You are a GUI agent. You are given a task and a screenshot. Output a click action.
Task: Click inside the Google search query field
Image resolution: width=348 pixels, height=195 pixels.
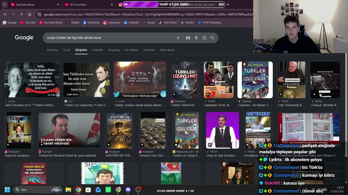(x=110, y=38)
